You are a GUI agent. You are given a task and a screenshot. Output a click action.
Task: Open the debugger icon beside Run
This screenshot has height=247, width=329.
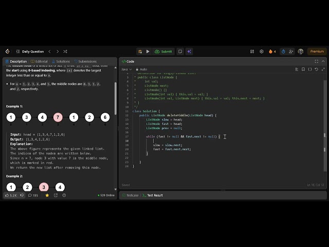[140, 51]
